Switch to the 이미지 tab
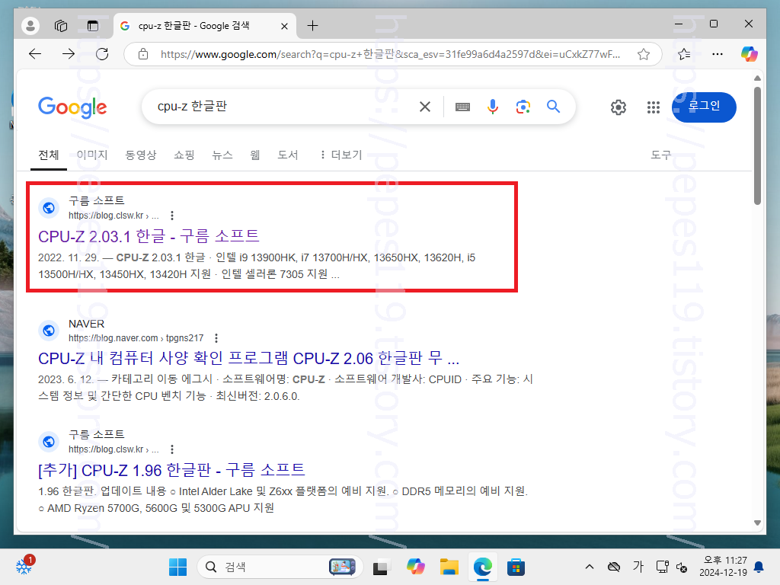 [x=92, y=155]
